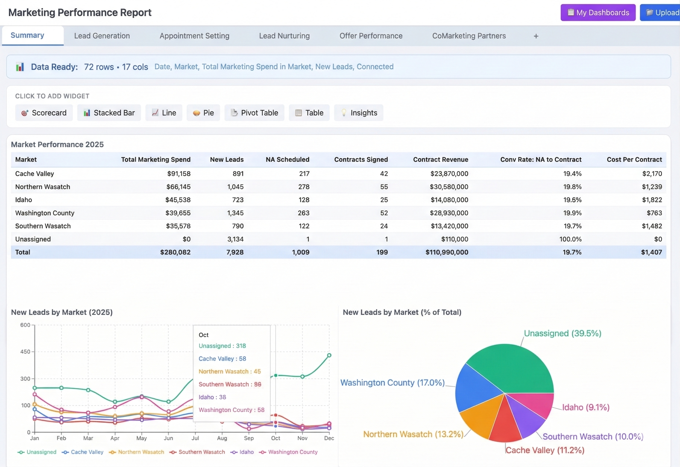
Task: Click the Stacked Bar widget icon
Action: click(x=87, y=113)
